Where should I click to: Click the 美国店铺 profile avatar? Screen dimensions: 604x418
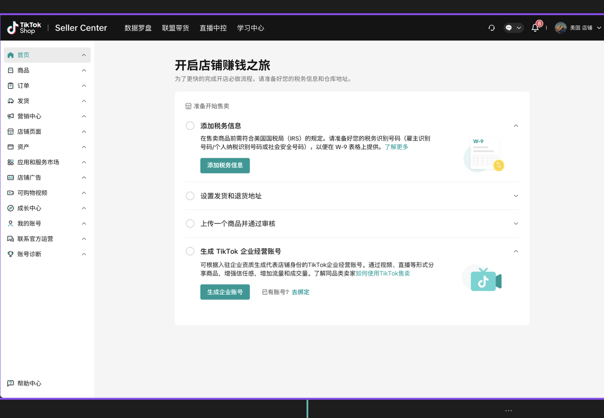click(561, 28)
